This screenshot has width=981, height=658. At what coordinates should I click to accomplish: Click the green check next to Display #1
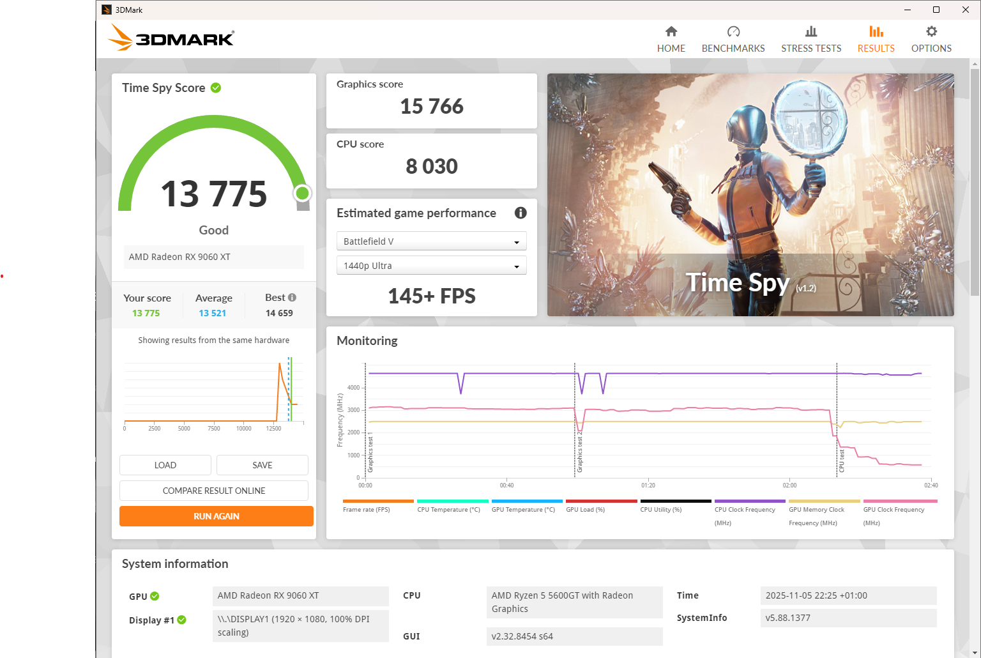pos(182,620)
